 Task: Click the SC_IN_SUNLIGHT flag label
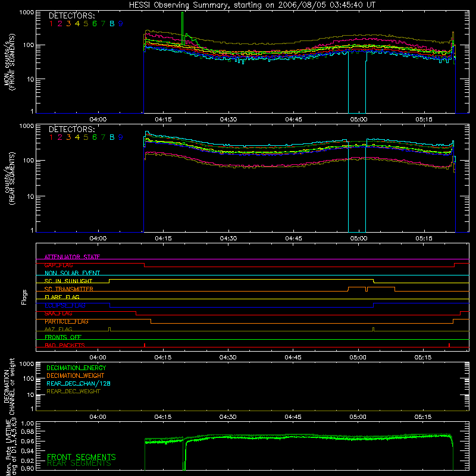coord(68,281)
